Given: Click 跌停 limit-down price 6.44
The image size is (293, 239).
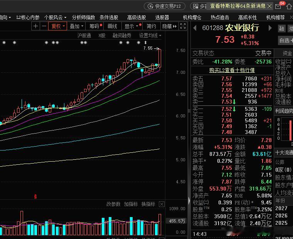Looking at the screenshot, I should coord(266,182).
